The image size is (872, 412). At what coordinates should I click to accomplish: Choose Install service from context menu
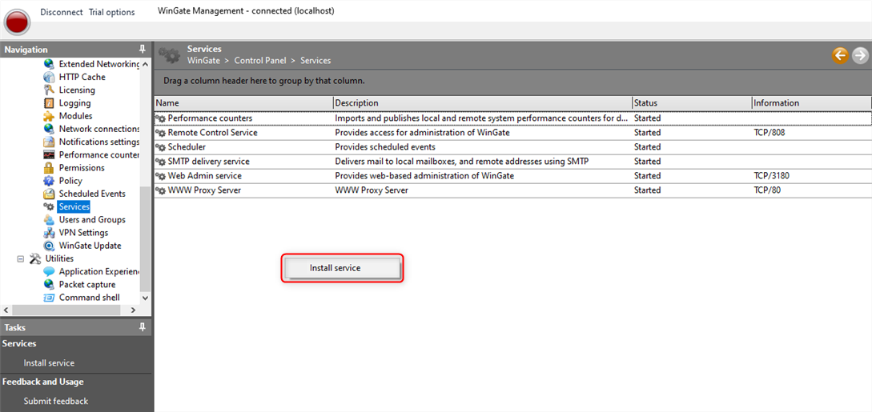[x=341, y=268]
